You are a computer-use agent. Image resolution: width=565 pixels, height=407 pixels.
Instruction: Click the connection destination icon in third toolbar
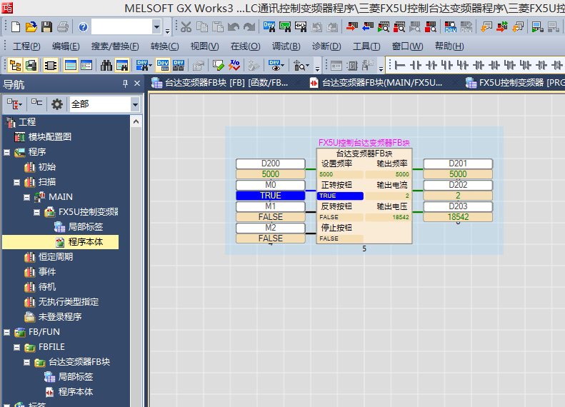31,65
